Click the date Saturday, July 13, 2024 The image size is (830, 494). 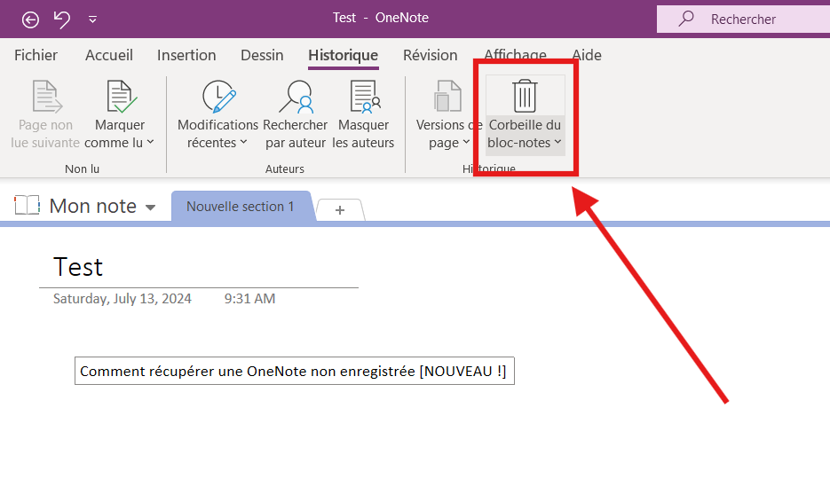click(123, 299)
